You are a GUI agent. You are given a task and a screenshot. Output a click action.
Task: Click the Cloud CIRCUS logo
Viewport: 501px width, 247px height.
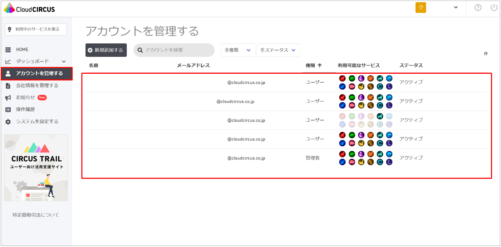click(x=29, y=8)
